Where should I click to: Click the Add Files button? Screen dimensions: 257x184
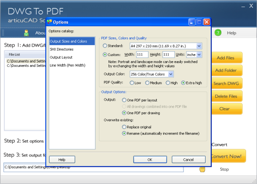(227, 58)
